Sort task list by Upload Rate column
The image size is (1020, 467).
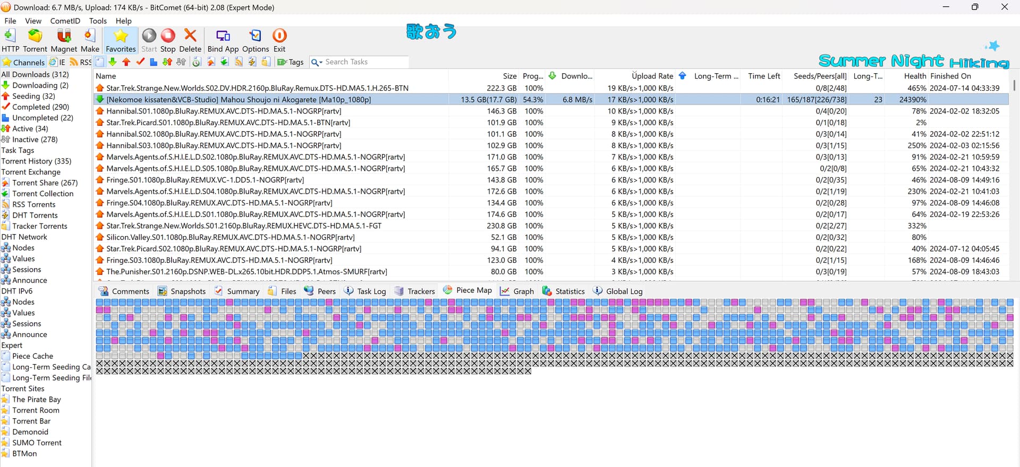pyautogui.click(x=652, y=76)
